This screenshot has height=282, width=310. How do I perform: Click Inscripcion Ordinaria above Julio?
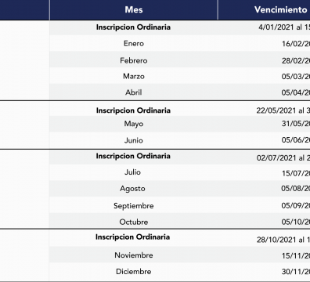tap(133, 156)
